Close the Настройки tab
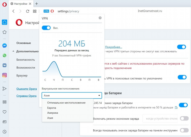The height and width of the screenshot is (137, 191). (30, 4)
